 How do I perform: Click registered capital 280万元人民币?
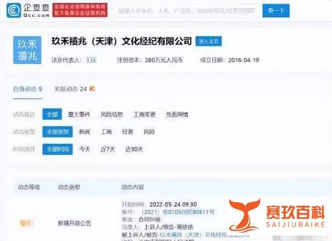pos(164,60)
